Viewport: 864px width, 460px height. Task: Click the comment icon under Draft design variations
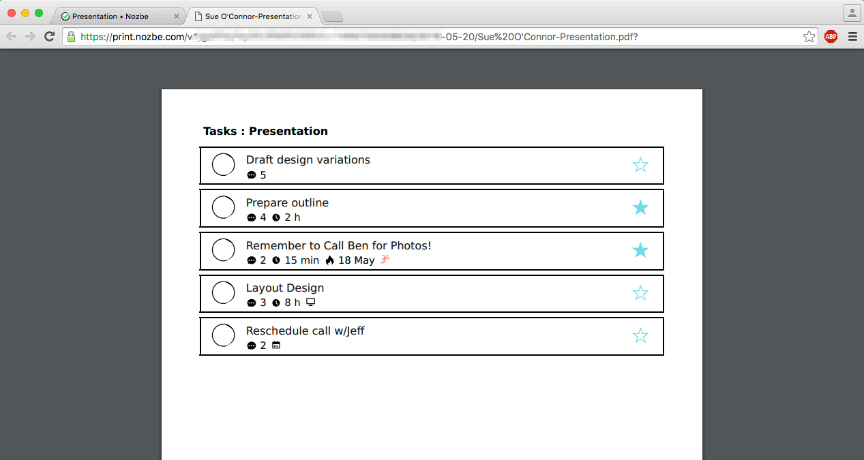tap(251, 175)
